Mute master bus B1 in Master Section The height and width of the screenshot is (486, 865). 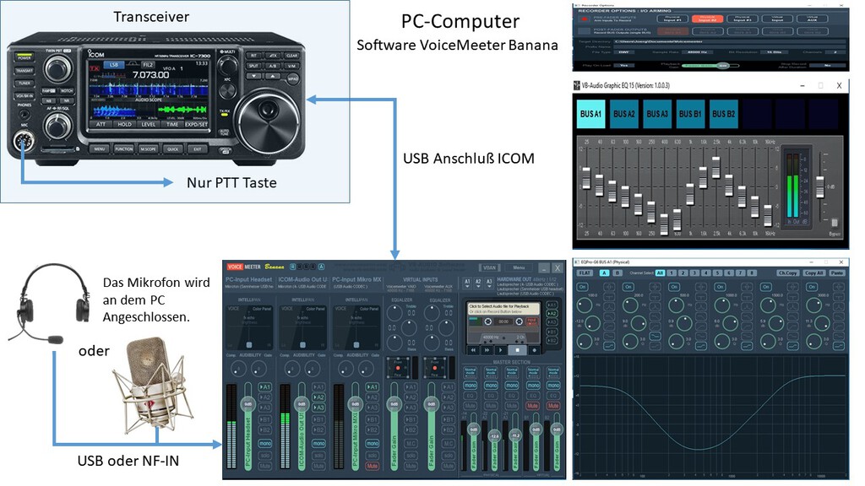pyautogui.click(x=532, y=406)
